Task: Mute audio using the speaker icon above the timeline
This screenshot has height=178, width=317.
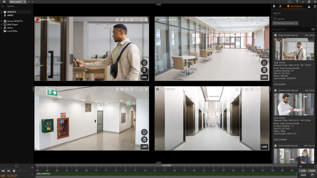Action: pyautogui.click(x=300, y=166)
